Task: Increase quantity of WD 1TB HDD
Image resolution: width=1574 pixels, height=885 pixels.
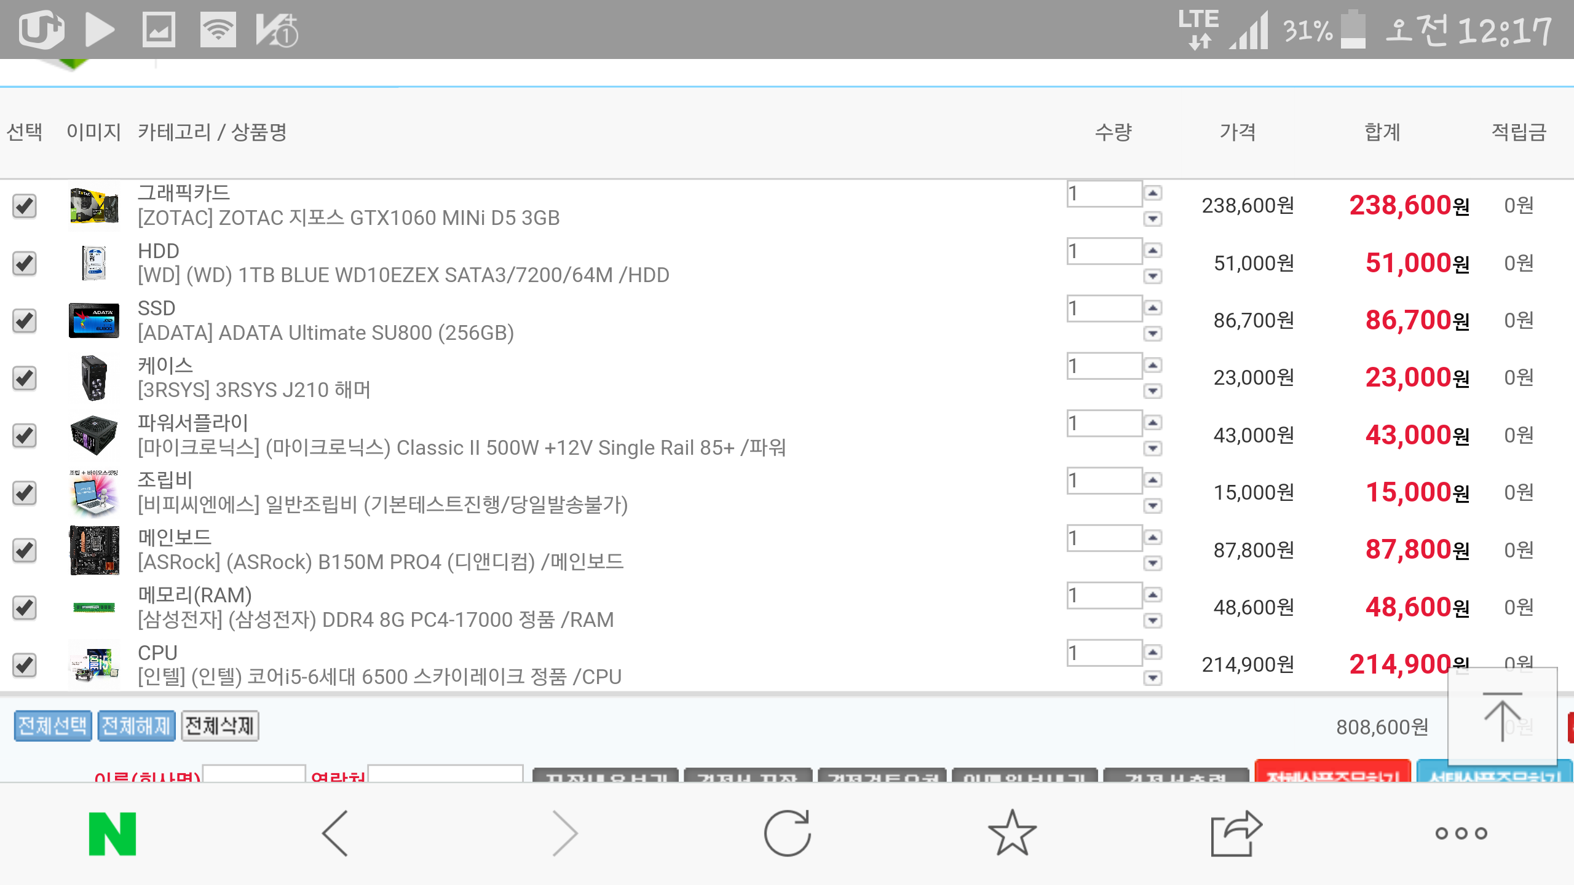Action: pos(1153,251)
